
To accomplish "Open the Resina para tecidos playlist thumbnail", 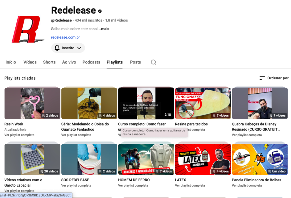I will (203, 103).
